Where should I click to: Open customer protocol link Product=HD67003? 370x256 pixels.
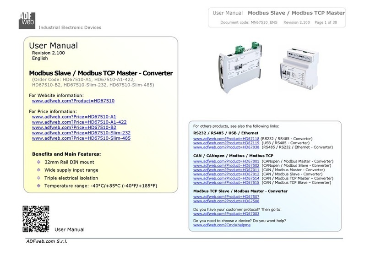click(226, 214)
